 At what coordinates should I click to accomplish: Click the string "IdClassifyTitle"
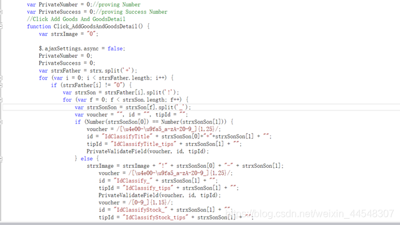click(x=127, y=137)
